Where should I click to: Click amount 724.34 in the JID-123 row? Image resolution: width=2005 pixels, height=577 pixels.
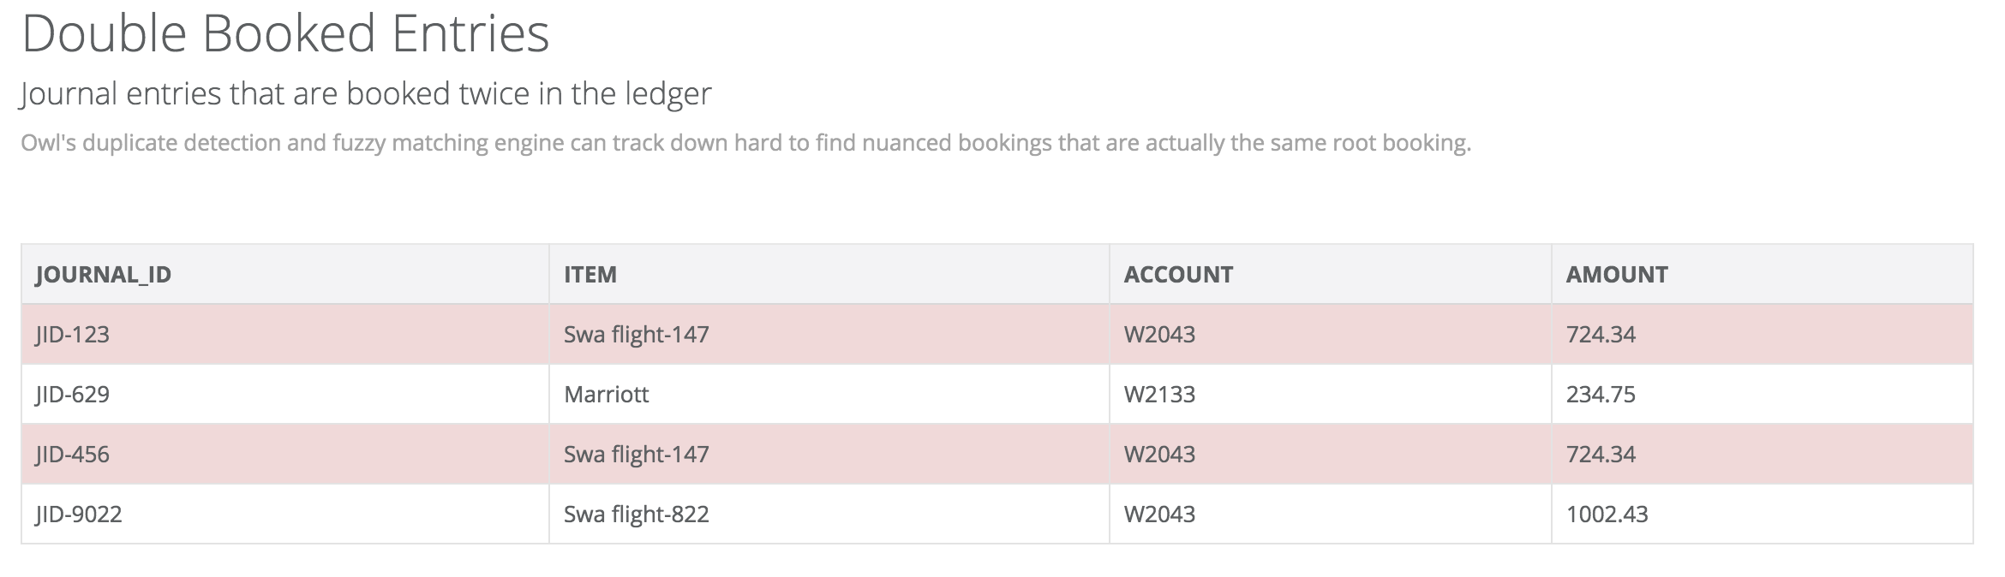tap(1601, 335)
